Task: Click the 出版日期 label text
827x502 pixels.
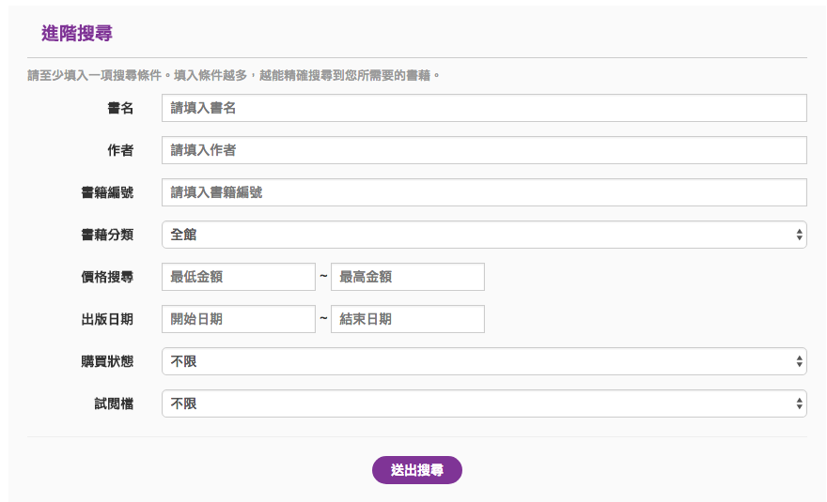Action: coord(107,319)
